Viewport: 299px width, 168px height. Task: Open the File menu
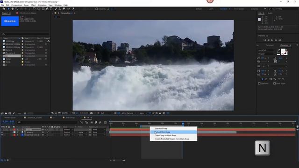tap(2, 5)
